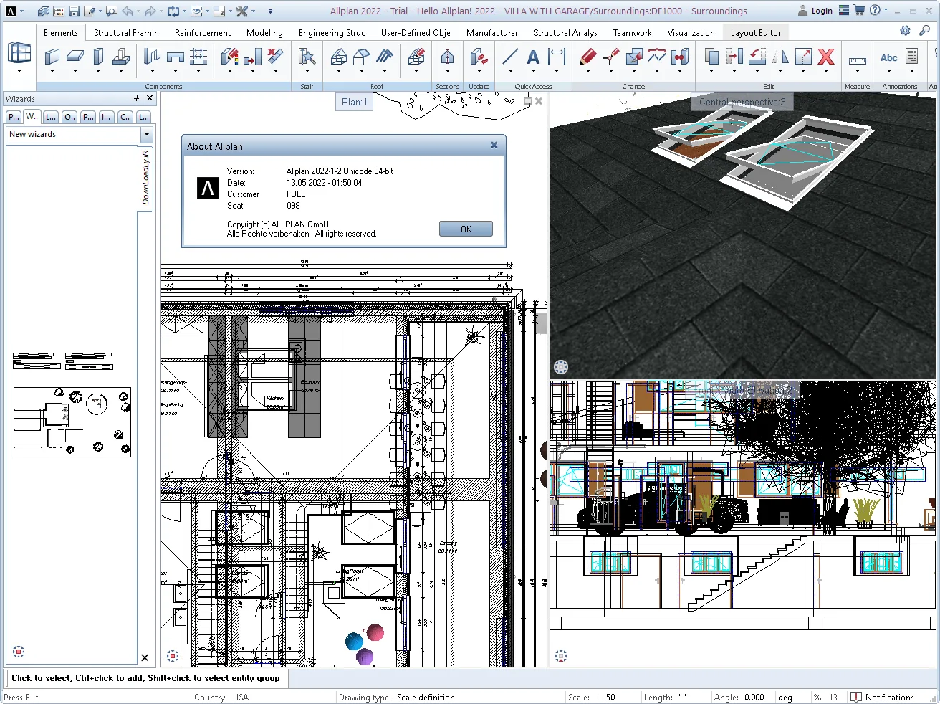Image resolution: width=940 pixels, height=704 pixels.
Task: Expand dropdown next to Allplan logo menu
Action: (x=22, y=11)
